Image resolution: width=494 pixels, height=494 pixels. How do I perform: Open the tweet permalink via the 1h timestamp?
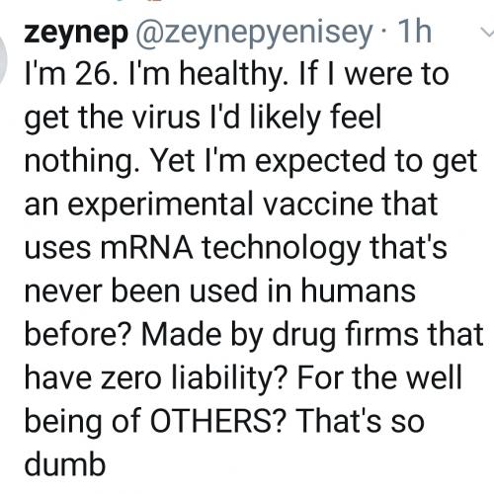[414, 31]
